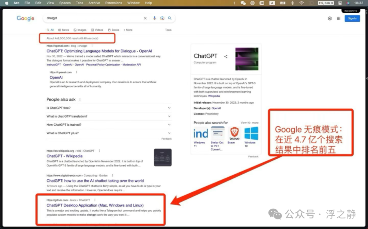This screenshot has width=368, height=229.
Task: Switch to the Books results tab
Action: click(x=113, y=30)
